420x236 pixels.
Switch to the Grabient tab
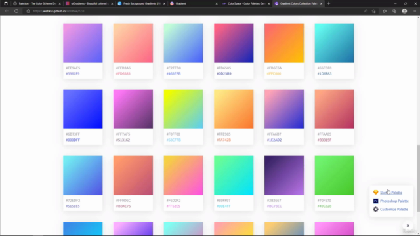194,3
